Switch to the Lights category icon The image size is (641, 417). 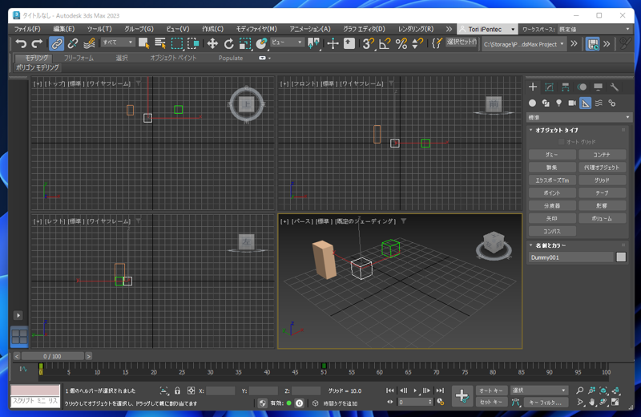tap(558, 103)
